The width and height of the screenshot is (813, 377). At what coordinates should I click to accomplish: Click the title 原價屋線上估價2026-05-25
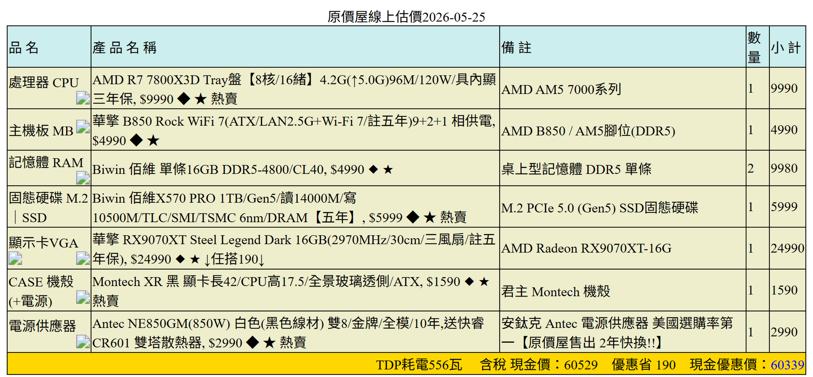pyautogui.click(x=406, y=17)
